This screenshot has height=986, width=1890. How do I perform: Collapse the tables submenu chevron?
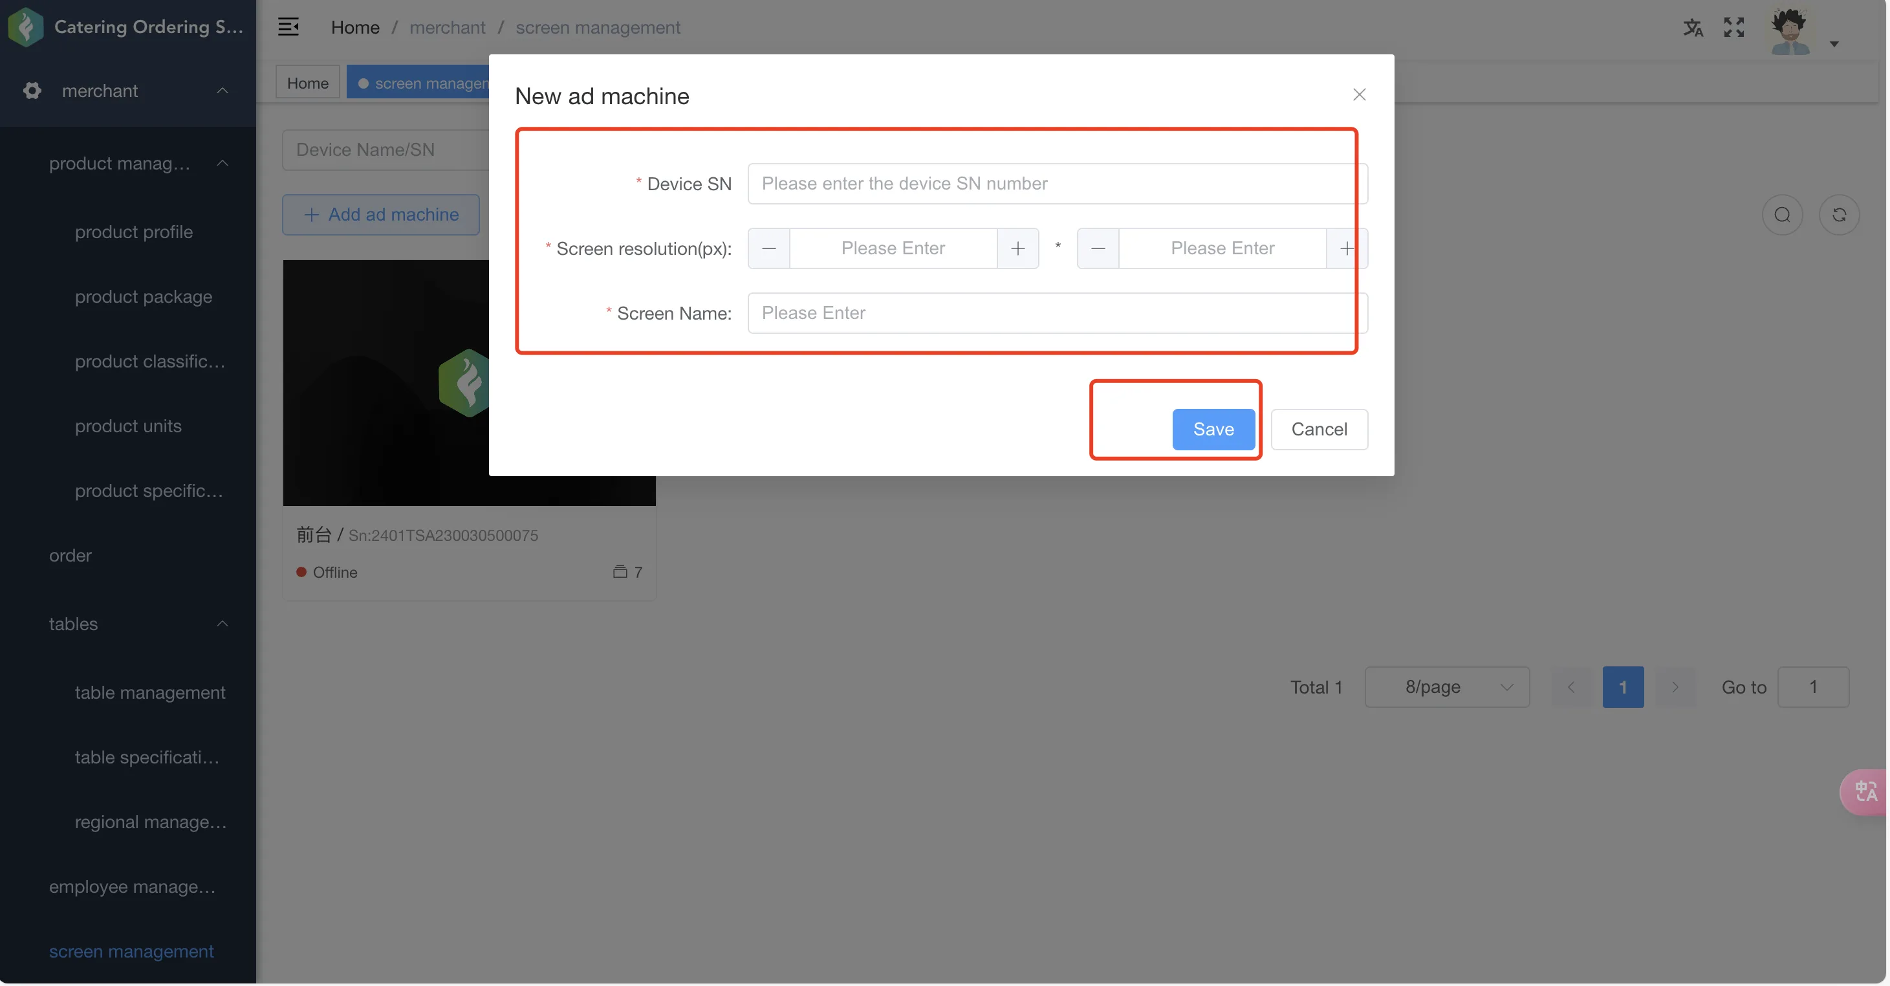pos(223,624)
